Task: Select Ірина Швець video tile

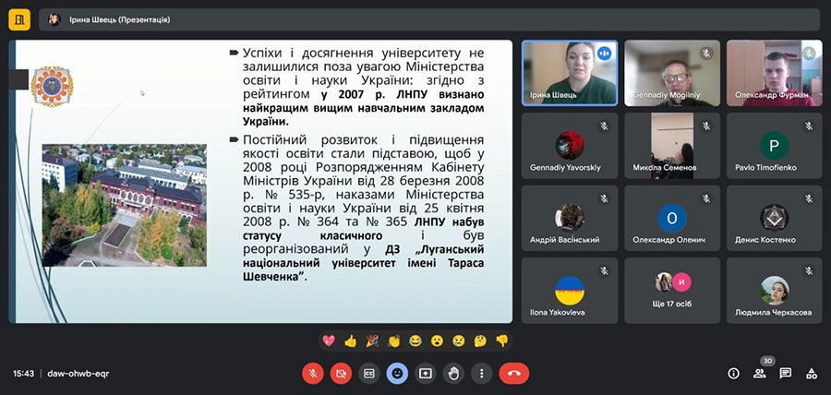Action: pyautogui.click(x=570, y=73)
